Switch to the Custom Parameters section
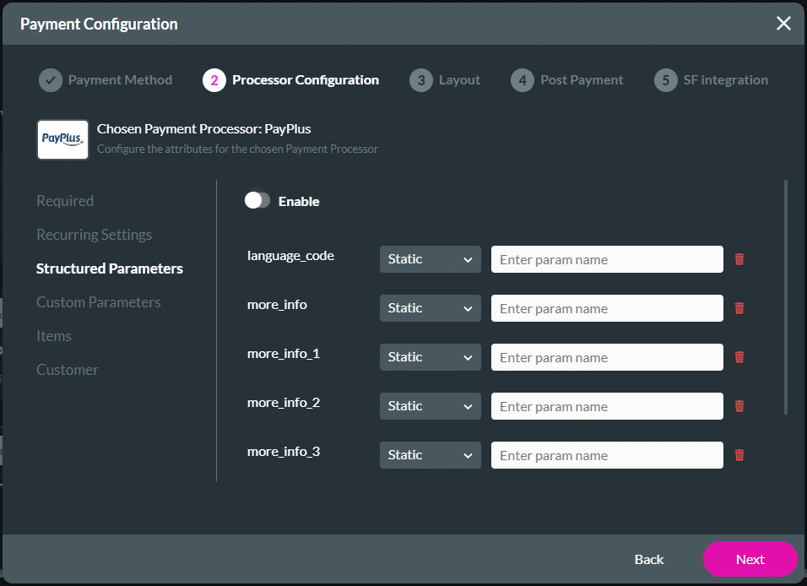Viewport: 807px width, 586px height. 97,301
